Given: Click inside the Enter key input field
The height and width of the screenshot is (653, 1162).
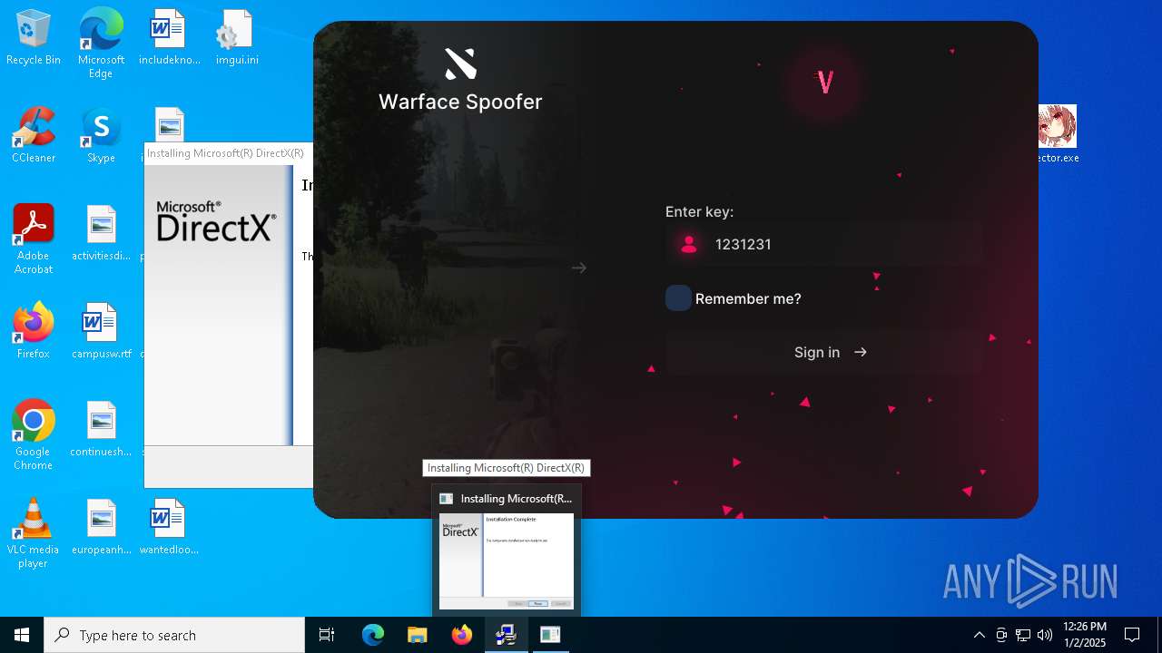Looking at the screenshot, I should (824, 244).
